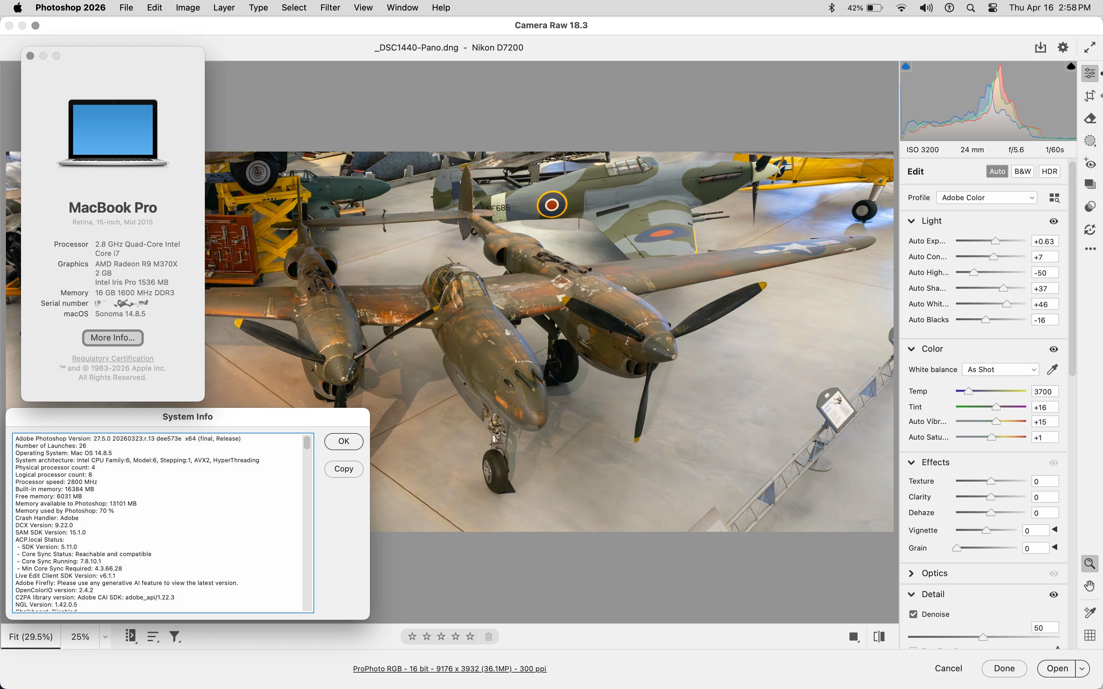
Task: Click the white balance eyedropper tool
Action: point(1052,369)
